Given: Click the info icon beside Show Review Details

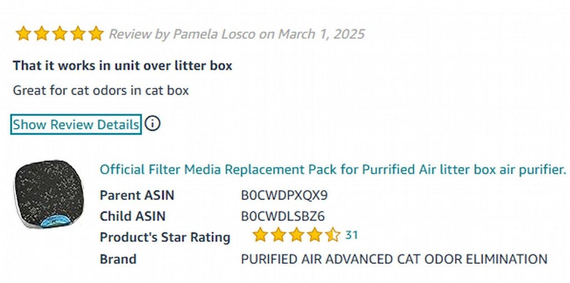Looking at the screenshot, I should (x=153, y=123).
